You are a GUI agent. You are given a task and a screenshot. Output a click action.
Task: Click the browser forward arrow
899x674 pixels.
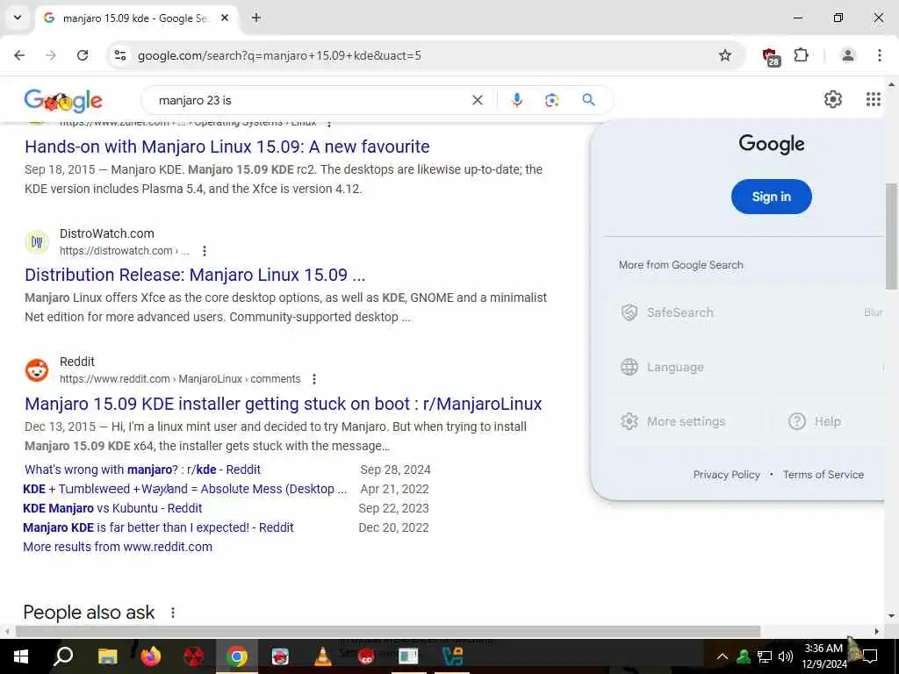pyautogui.click(x=51, y=55)
